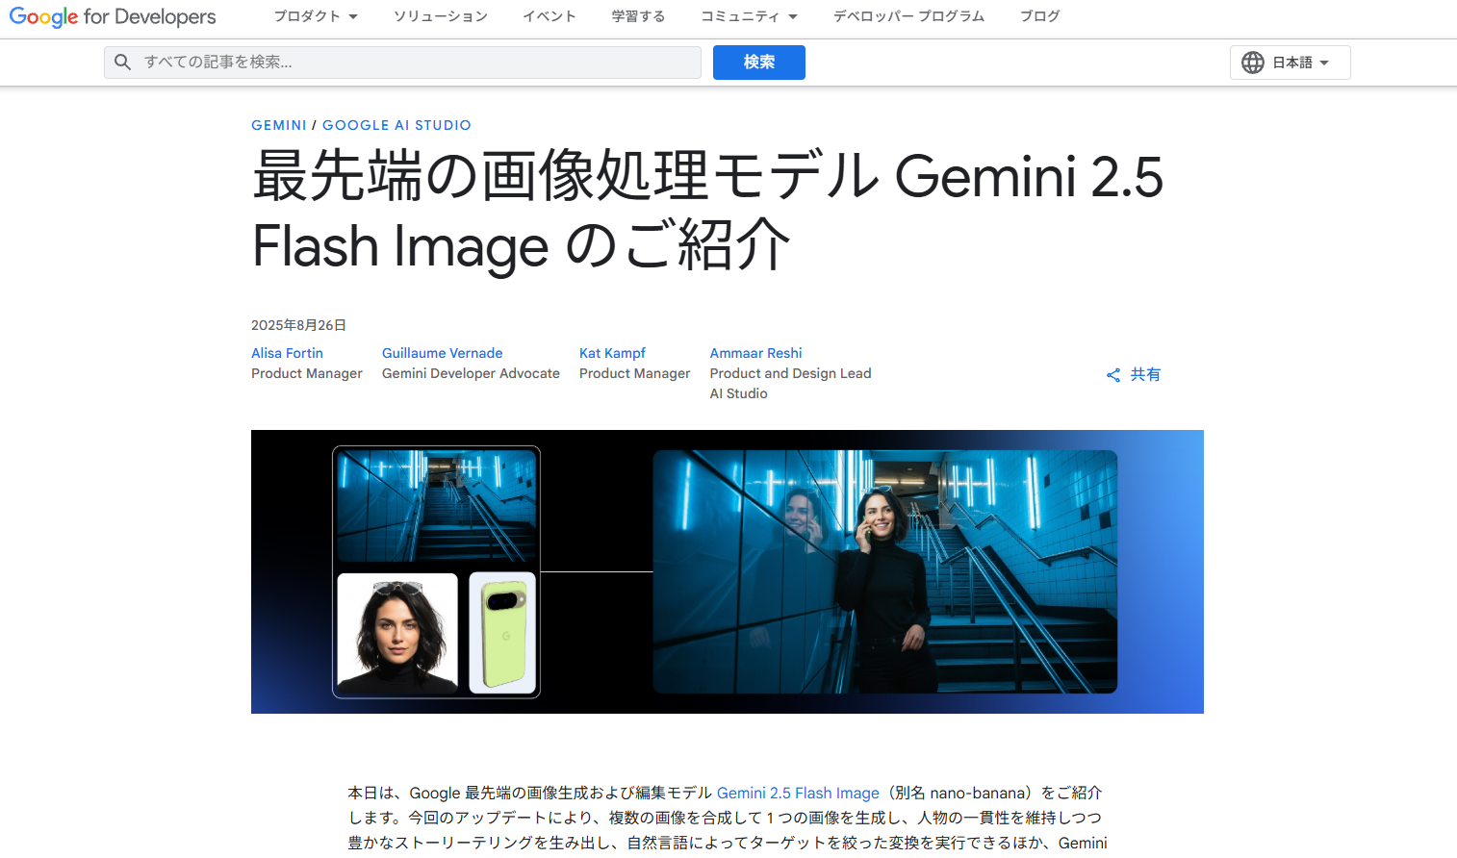This screenshot has height=858, width=1457.
Task: Open ソリューション in top navigation
Action: coord(441,16)
